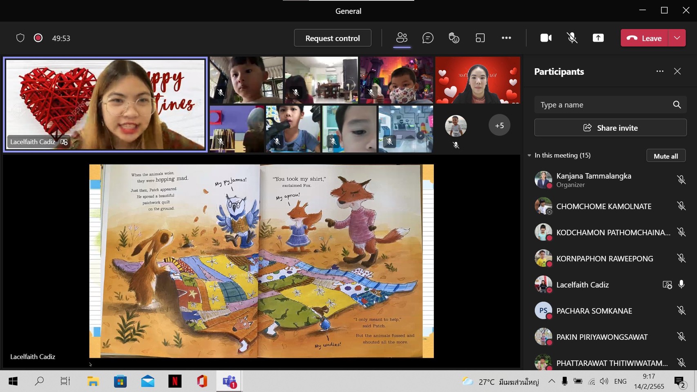Open Microsoft Store from the taskbar
Image resolution: width=697 pixels, height=392 pixels.
(120, 381)
